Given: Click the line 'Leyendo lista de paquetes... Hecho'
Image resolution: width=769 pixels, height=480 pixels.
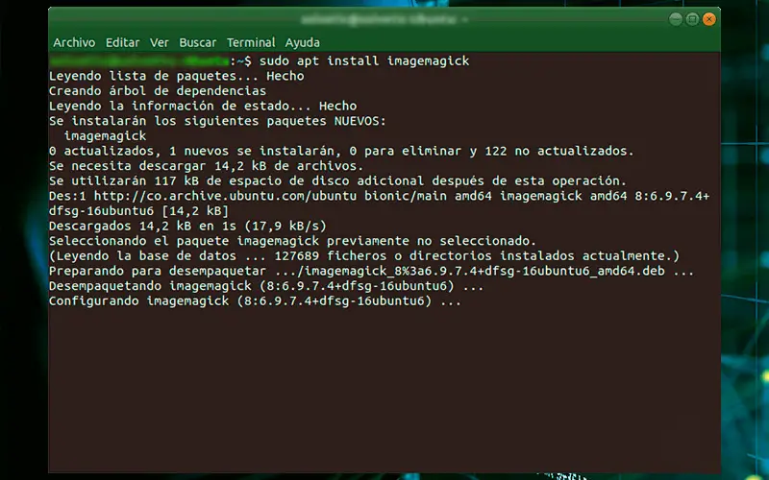Looking at the screenshot, I should pos(177,76).
